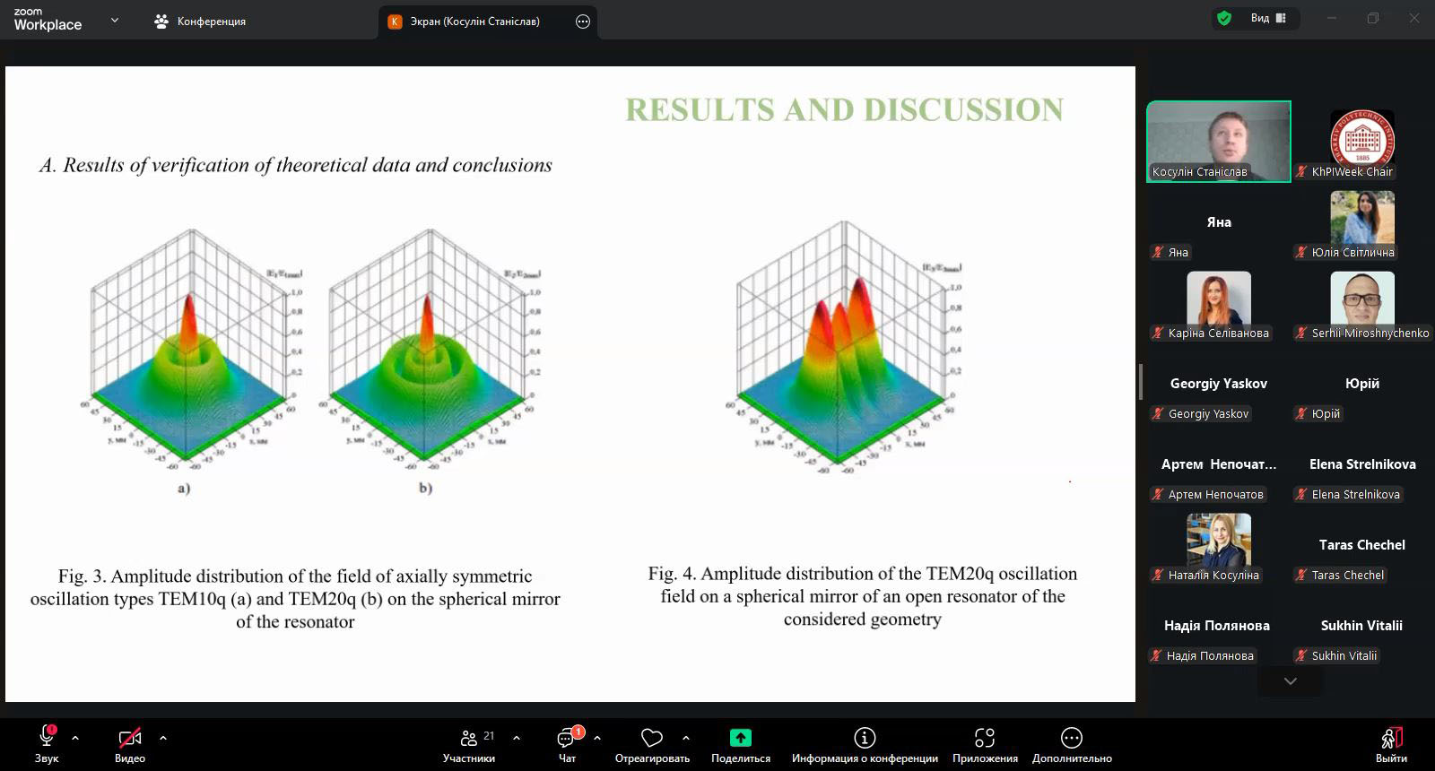The height and width of the screenshot is (771, 1435).
Task: Select Косулін Станіслав's video thumbnail
Action: (x=1218, y=141)
